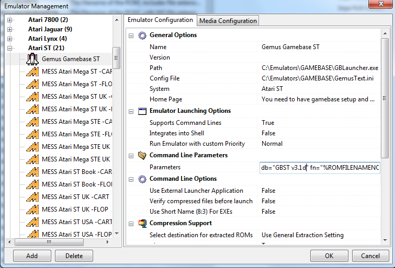Click the properties panel scroll down arrow
The width and height of the screenshot is (395, 268).
tap(385, 240)
